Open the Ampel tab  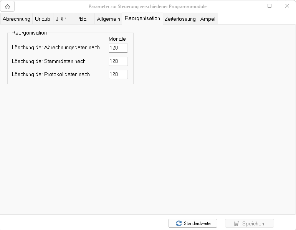click(x=208, y=19)
